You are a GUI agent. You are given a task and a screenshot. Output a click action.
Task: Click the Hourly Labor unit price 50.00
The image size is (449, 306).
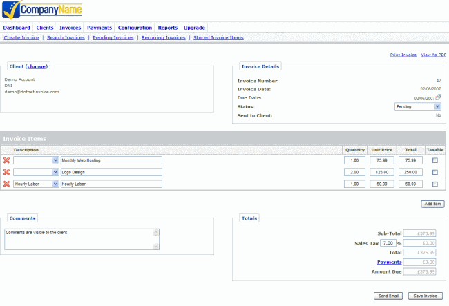382,184
